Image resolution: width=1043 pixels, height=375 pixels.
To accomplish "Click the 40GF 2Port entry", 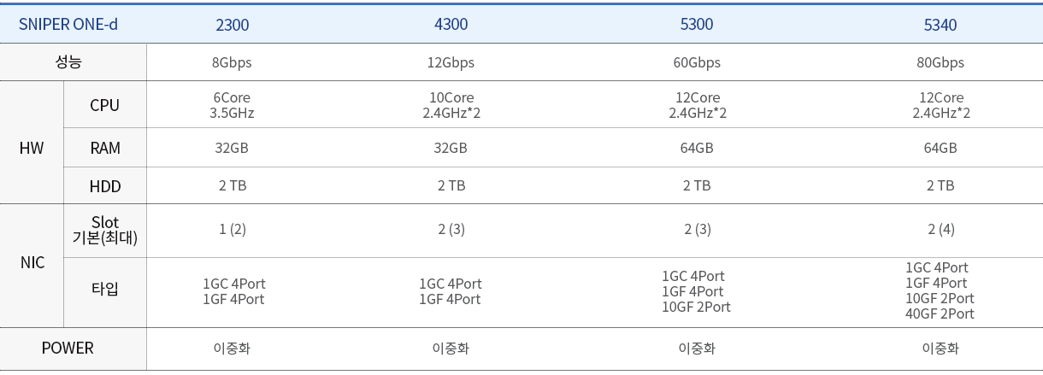I will [940, 313].
